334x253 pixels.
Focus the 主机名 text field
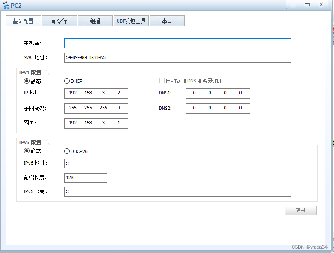pos(177,43)
